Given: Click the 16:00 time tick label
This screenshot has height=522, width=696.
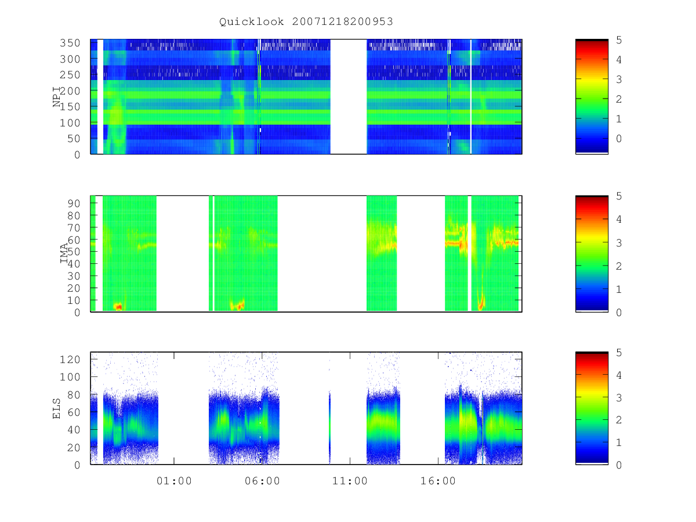Looking at the screenshot, I should [438, 481].
